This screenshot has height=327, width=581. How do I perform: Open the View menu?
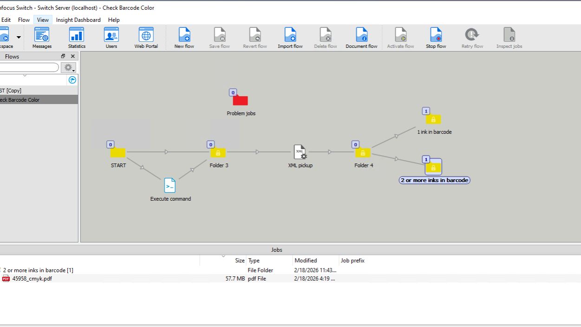pos(43,20)
